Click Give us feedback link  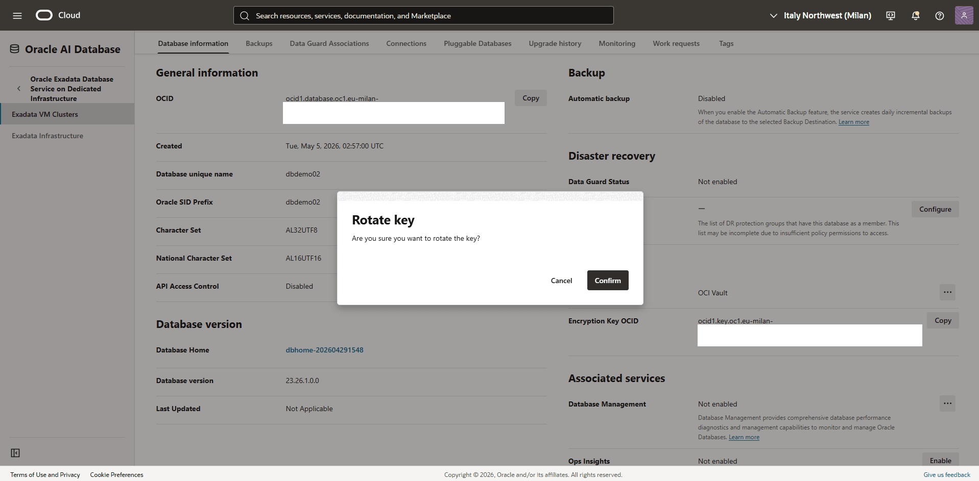tap(946, 474)
